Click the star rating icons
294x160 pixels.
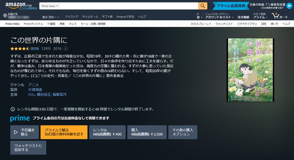20,49
